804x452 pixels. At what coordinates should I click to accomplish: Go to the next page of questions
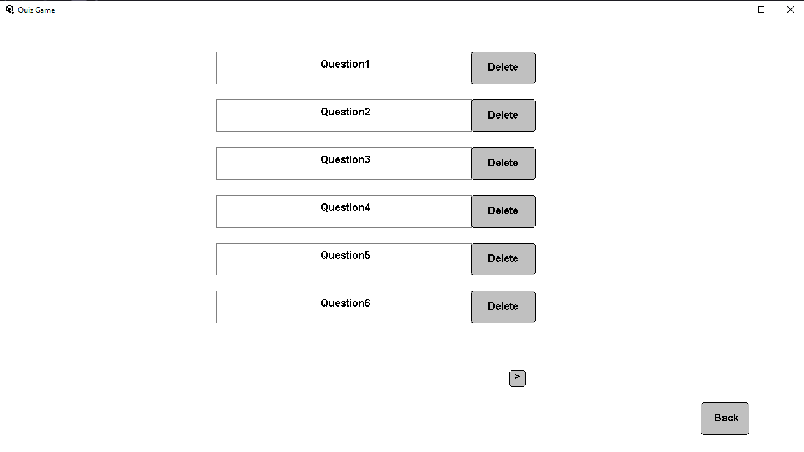point(517,378)
